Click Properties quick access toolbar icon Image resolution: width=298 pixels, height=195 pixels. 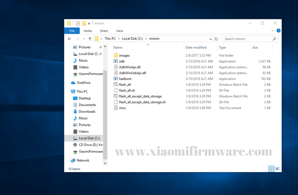78,23
